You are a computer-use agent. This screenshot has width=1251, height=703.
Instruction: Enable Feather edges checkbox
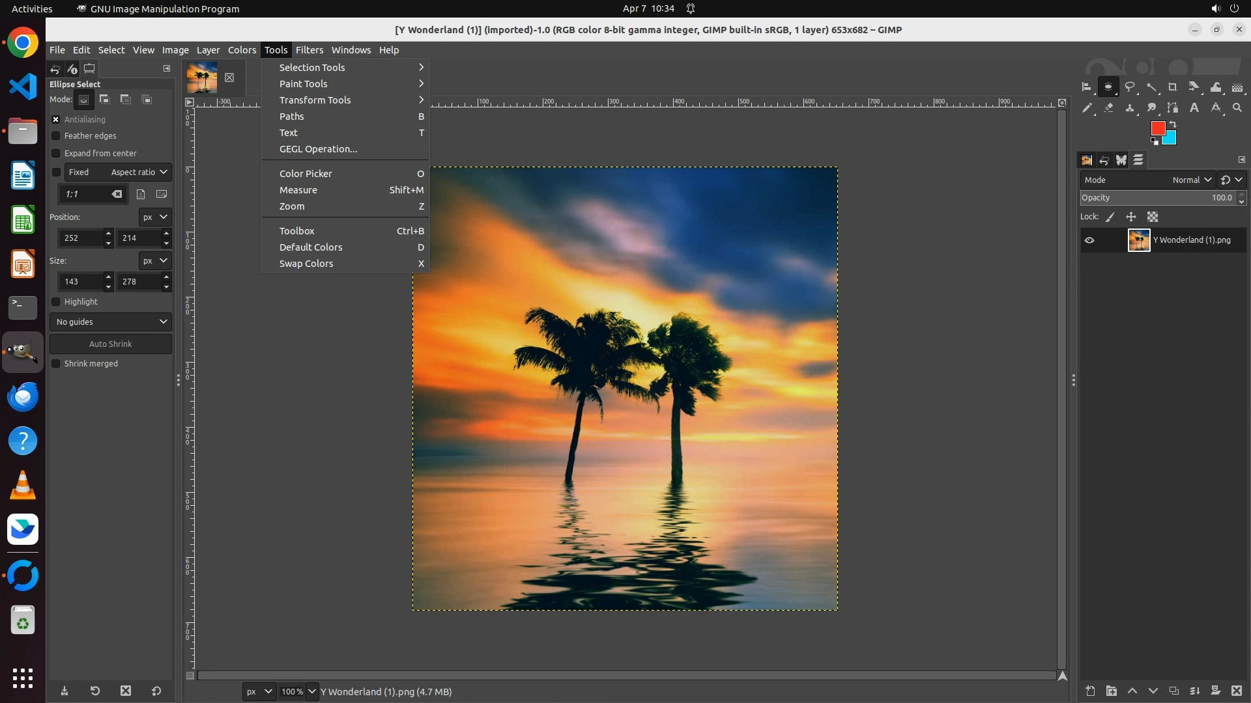(56, 136)
